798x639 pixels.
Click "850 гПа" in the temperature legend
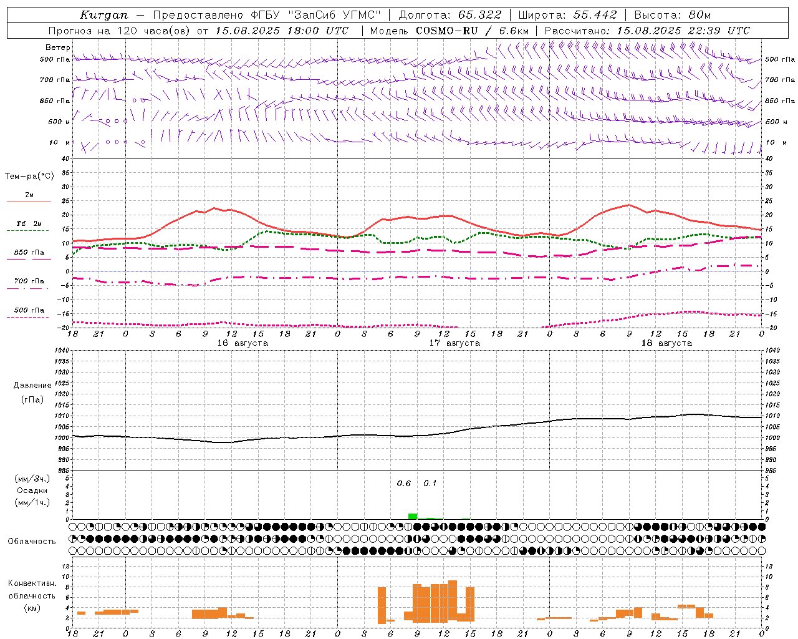click(29, 253)
